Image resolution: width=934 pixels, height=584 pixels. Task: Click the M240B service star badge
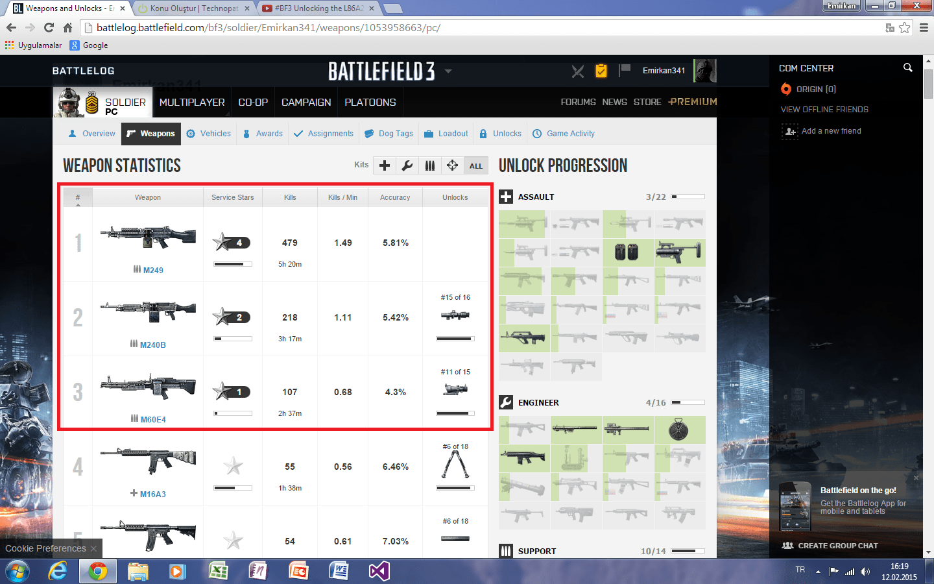pyautogui.click(x=232, y=317)
